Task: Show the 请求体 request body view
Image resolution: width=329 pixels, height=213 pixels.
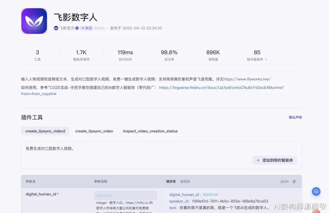Action: pos(171,182)
